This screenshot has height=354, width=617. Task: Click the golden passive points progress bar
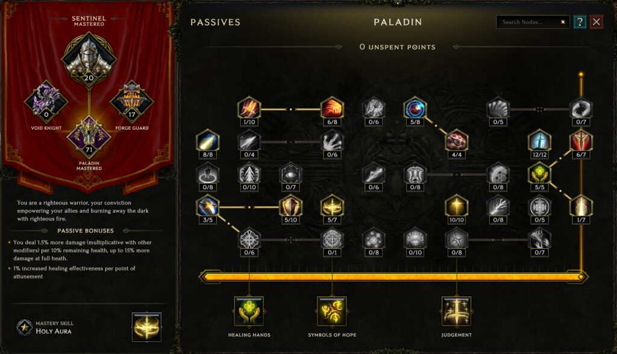click(393, 277)
